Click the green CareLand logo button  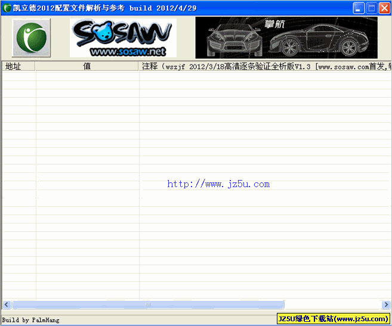(31, 38)
